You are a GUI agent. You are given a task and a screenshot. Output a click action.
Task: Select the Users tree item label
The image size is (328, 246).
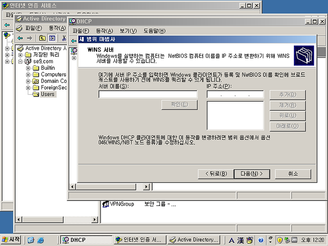coord(48,94)
